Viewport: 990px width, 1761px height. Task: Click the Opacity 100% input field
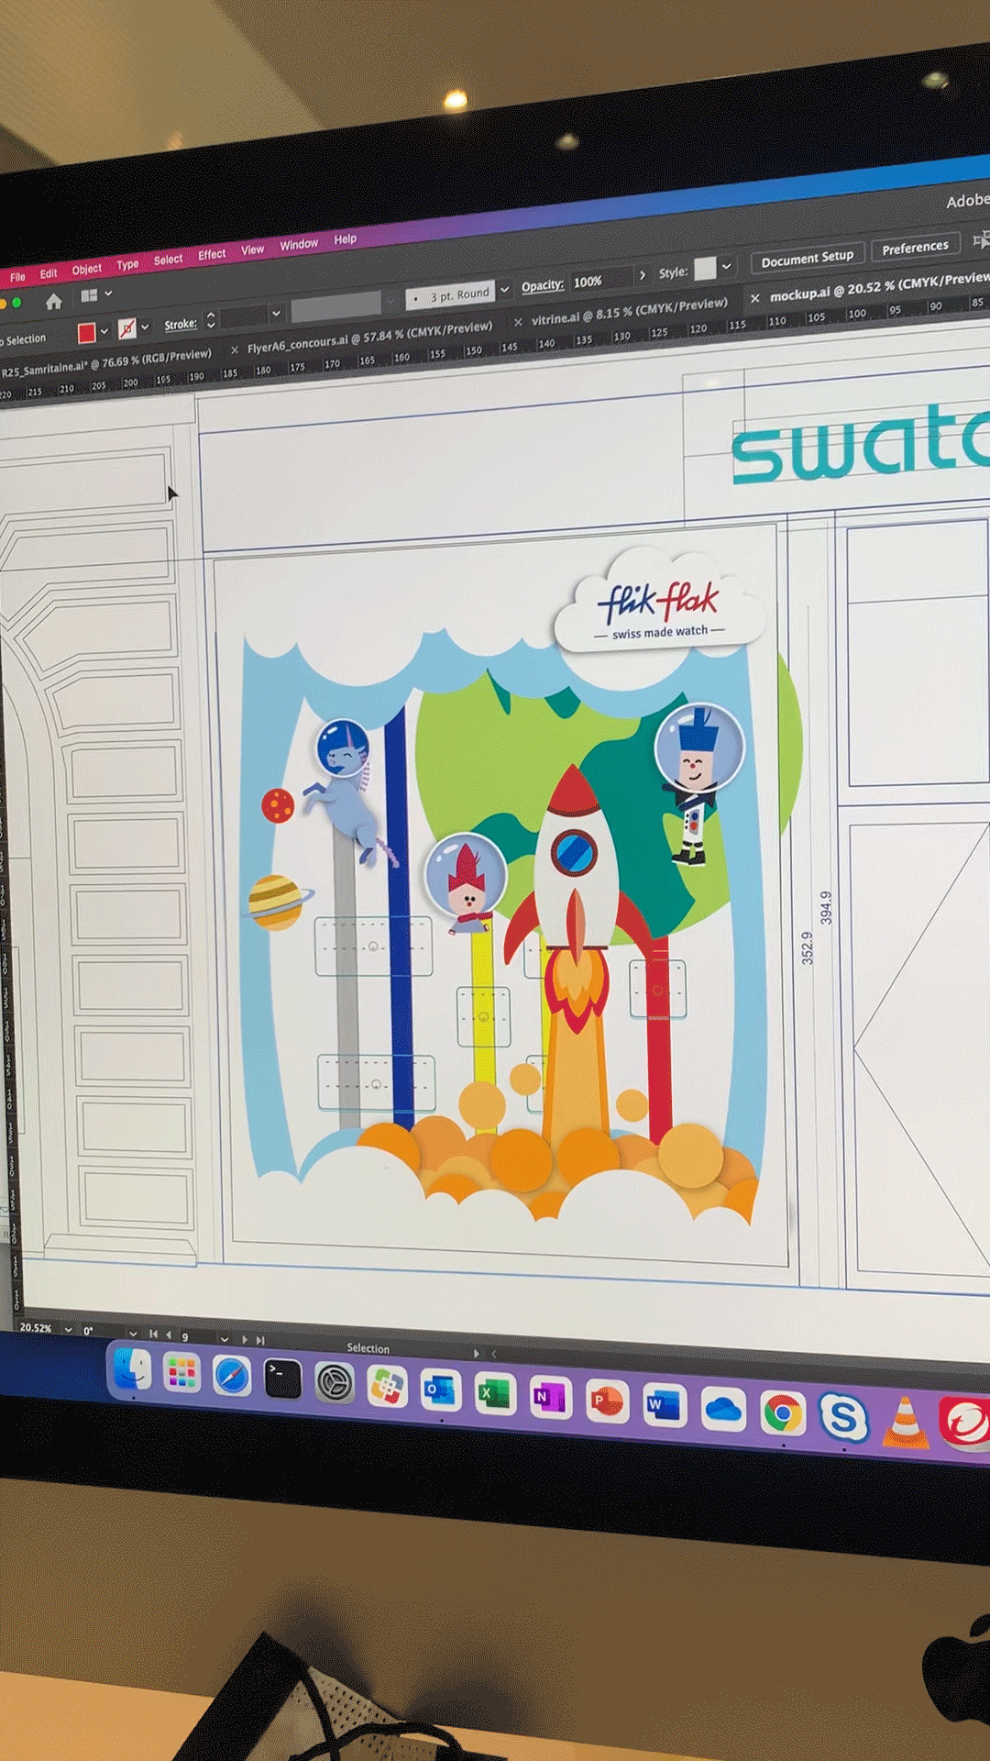coord(600,280)
